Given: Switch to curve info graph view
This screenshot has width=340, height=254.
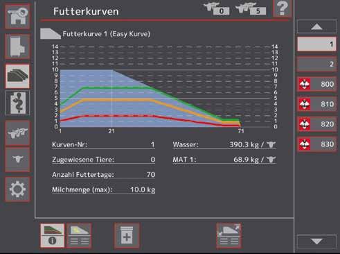Looking at the screenshot, I should tap(53, 236).
